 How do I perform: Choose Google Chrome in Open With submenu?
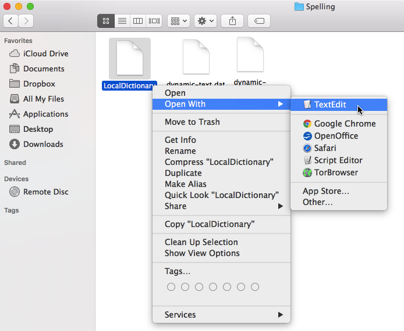click(x=339, y=124)
